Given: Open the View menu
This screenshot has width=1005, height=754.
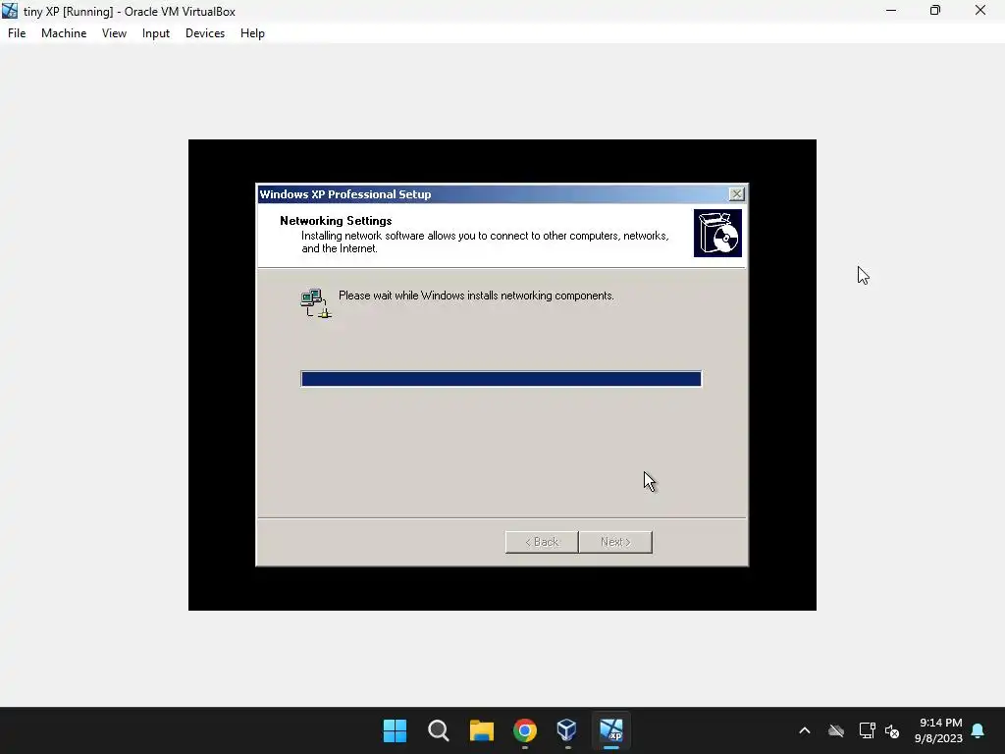Looking at the screenshot, I should [x=114, y=33].
